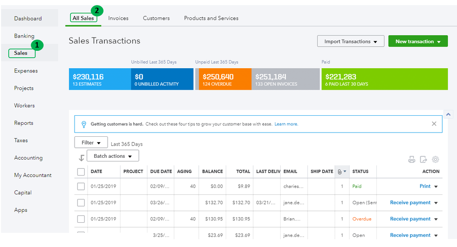The image size is (457, 247).
Task: Click the arrow icon beside Batch actions
Action: [82, 158]
